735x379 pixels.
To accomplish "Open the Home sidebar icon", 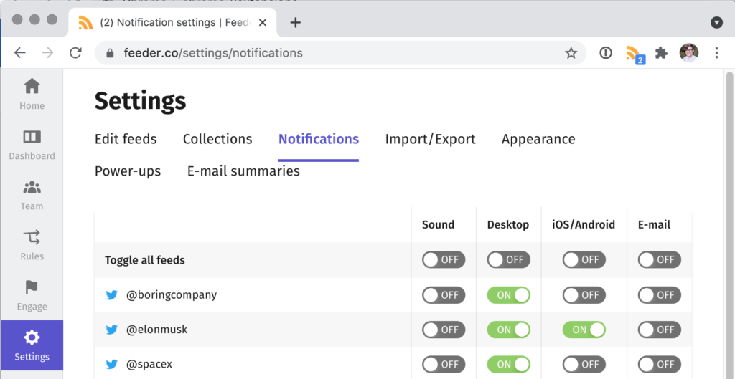I will coord(32,87).
